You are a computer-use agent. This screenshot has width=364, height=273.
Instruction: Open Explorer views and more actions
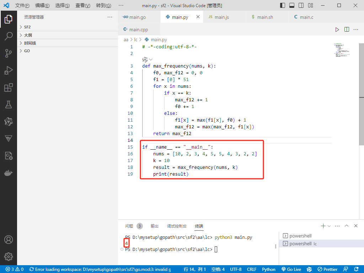110,17
